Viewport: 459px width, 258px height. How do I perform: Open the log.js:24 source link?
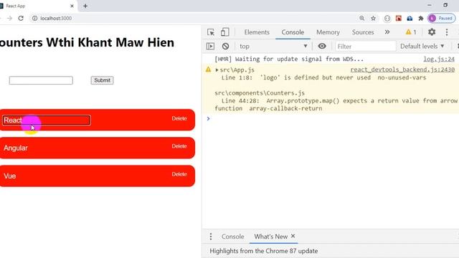(439, 59)
